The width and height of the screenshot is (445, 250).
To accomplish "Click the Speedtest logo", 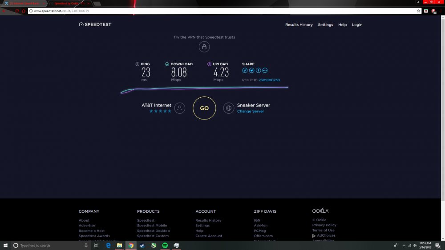I will (95, 24).
